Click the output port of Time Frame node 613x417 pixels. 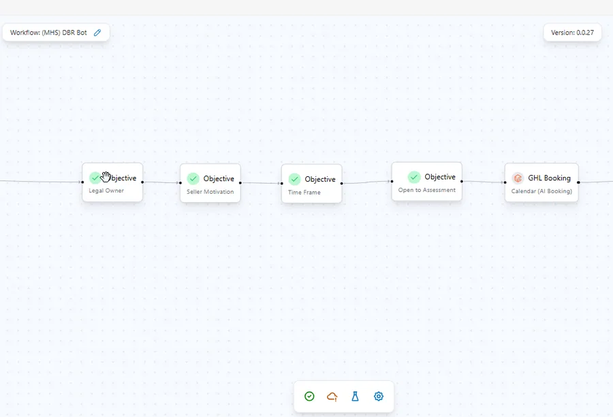pyautogui.click(x=342, y=184)
